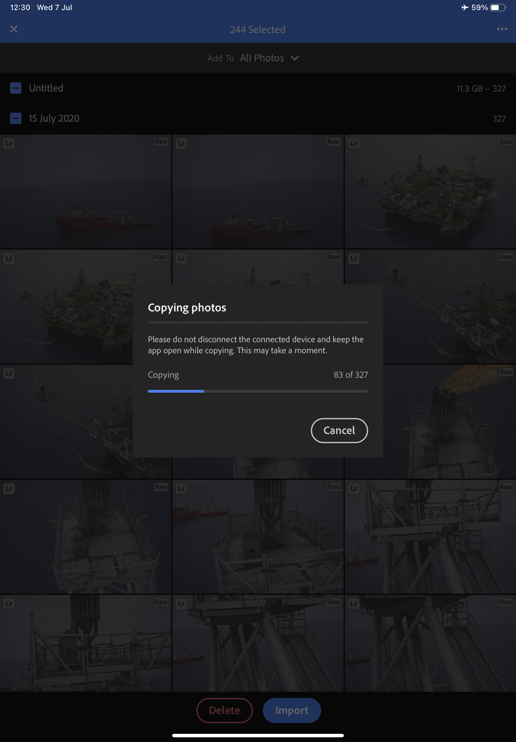Toggle the 15 July 2020 selection checkbox
The image size is (516, 742).
coord(15,118)
